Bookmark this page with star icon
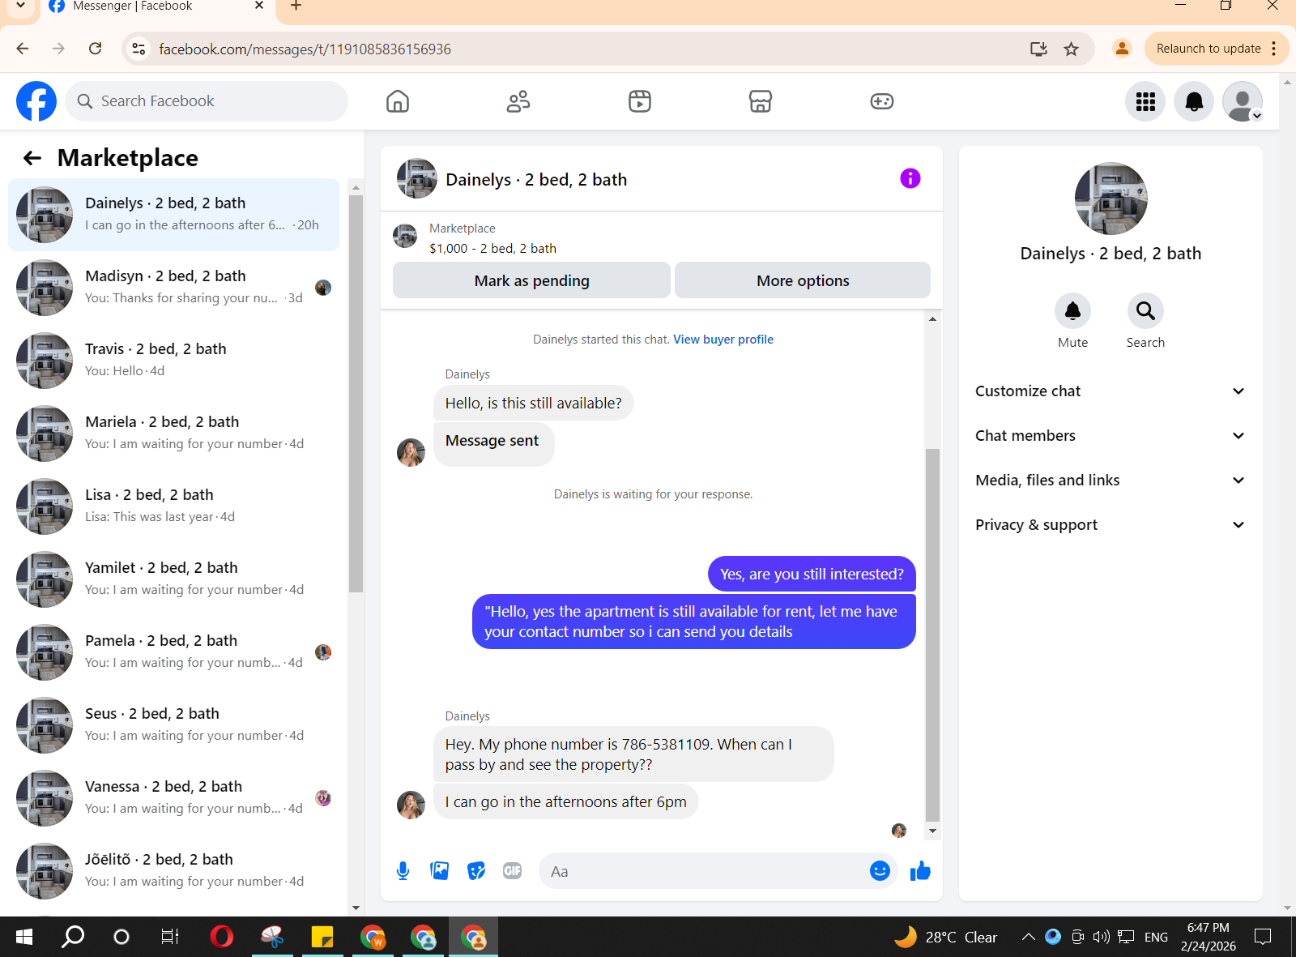 (1071, 49)
